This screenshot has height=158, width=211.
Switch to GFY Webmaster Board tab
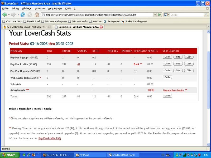click(x=27, y=27)
